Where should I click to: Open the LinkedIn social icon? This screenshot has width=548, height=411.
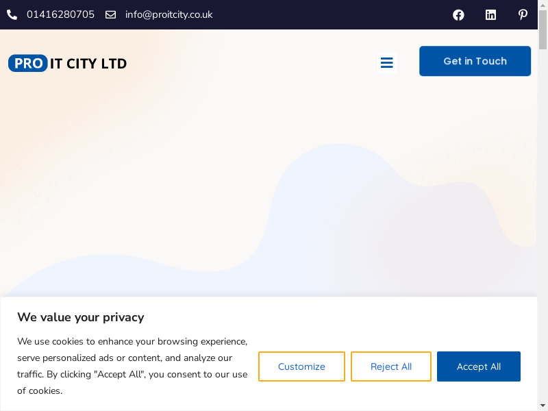[x=490, y=15]
